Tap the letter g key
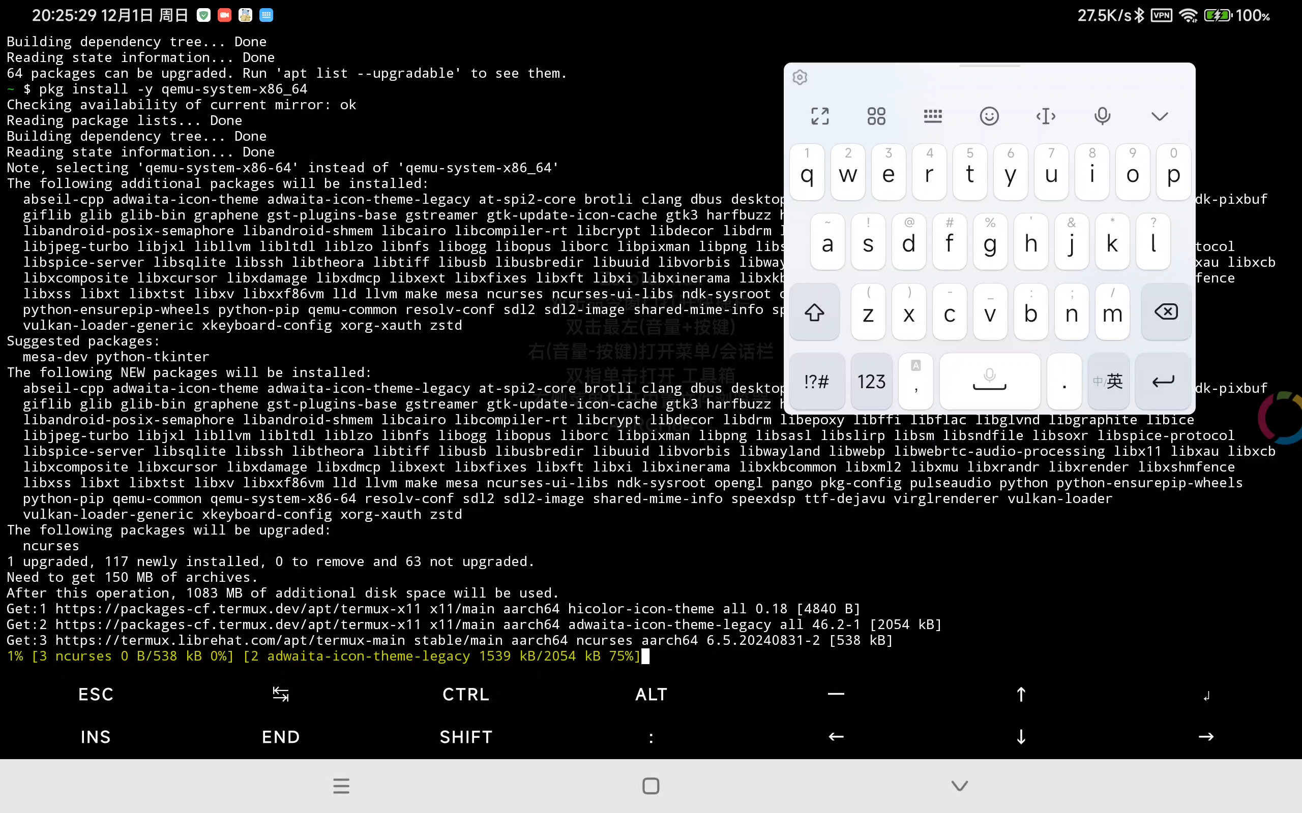The image size is (1302, 813). click(x=990, y=242)
